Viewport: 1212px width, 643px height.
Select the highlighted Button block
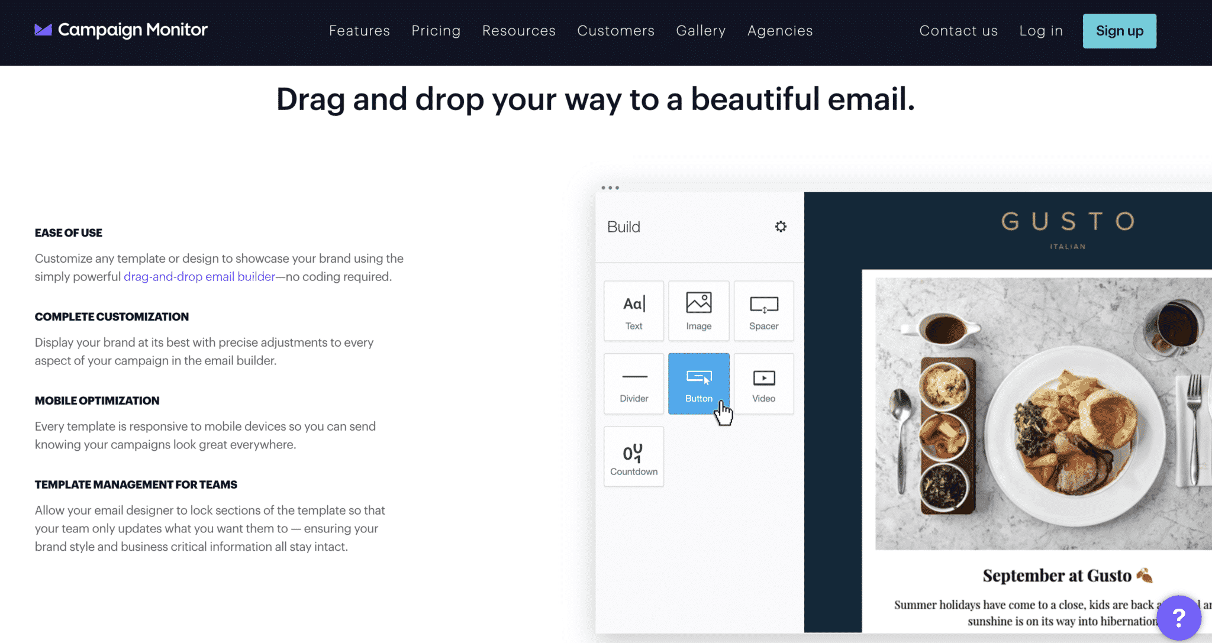click(x=699, y=384)
